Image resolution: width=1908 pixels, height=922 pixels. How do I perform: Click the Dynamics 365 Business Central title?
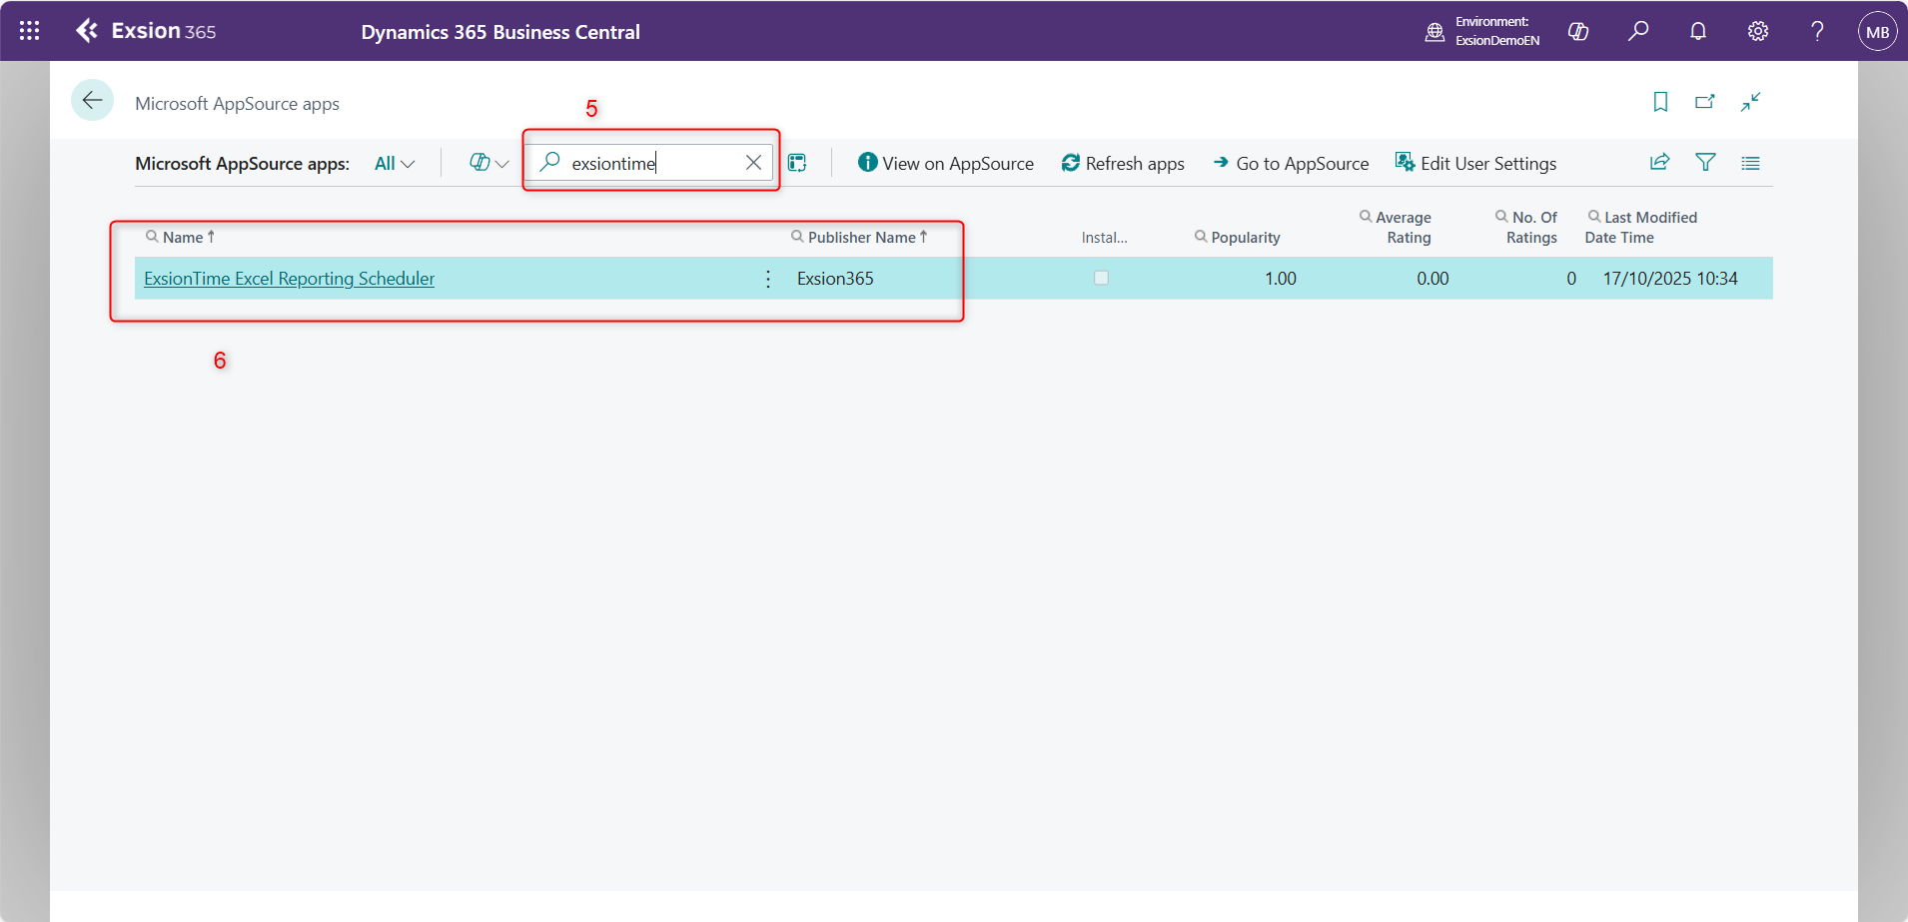coord(500,32)
